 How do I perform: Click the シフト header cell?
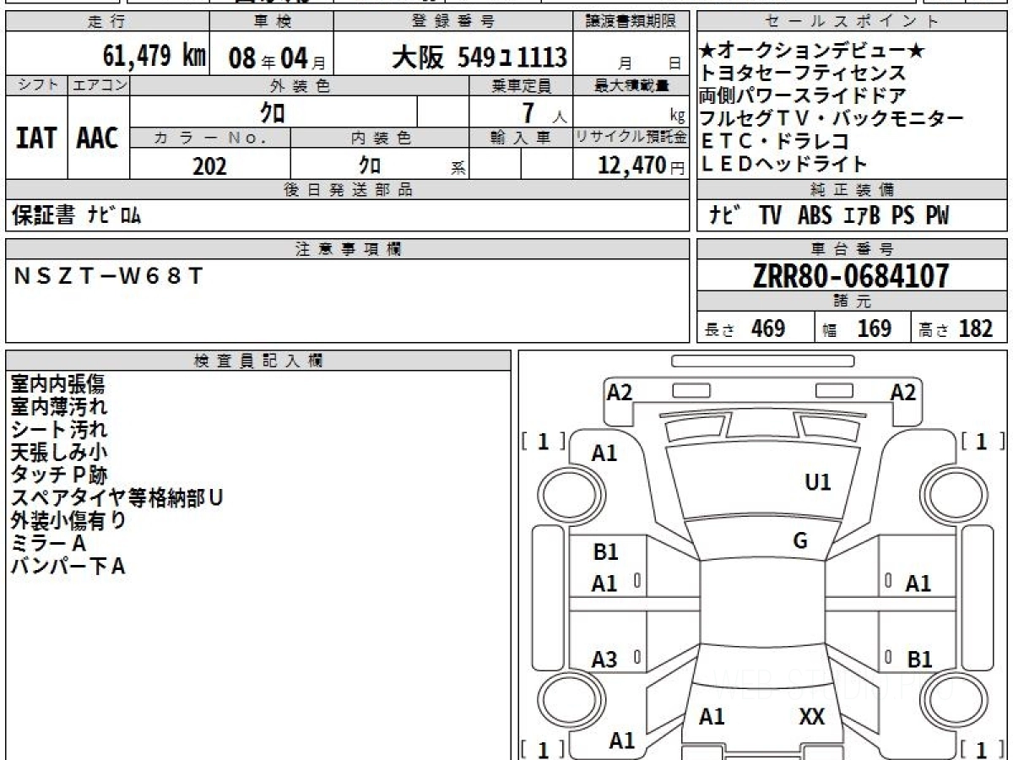point(36,85)
